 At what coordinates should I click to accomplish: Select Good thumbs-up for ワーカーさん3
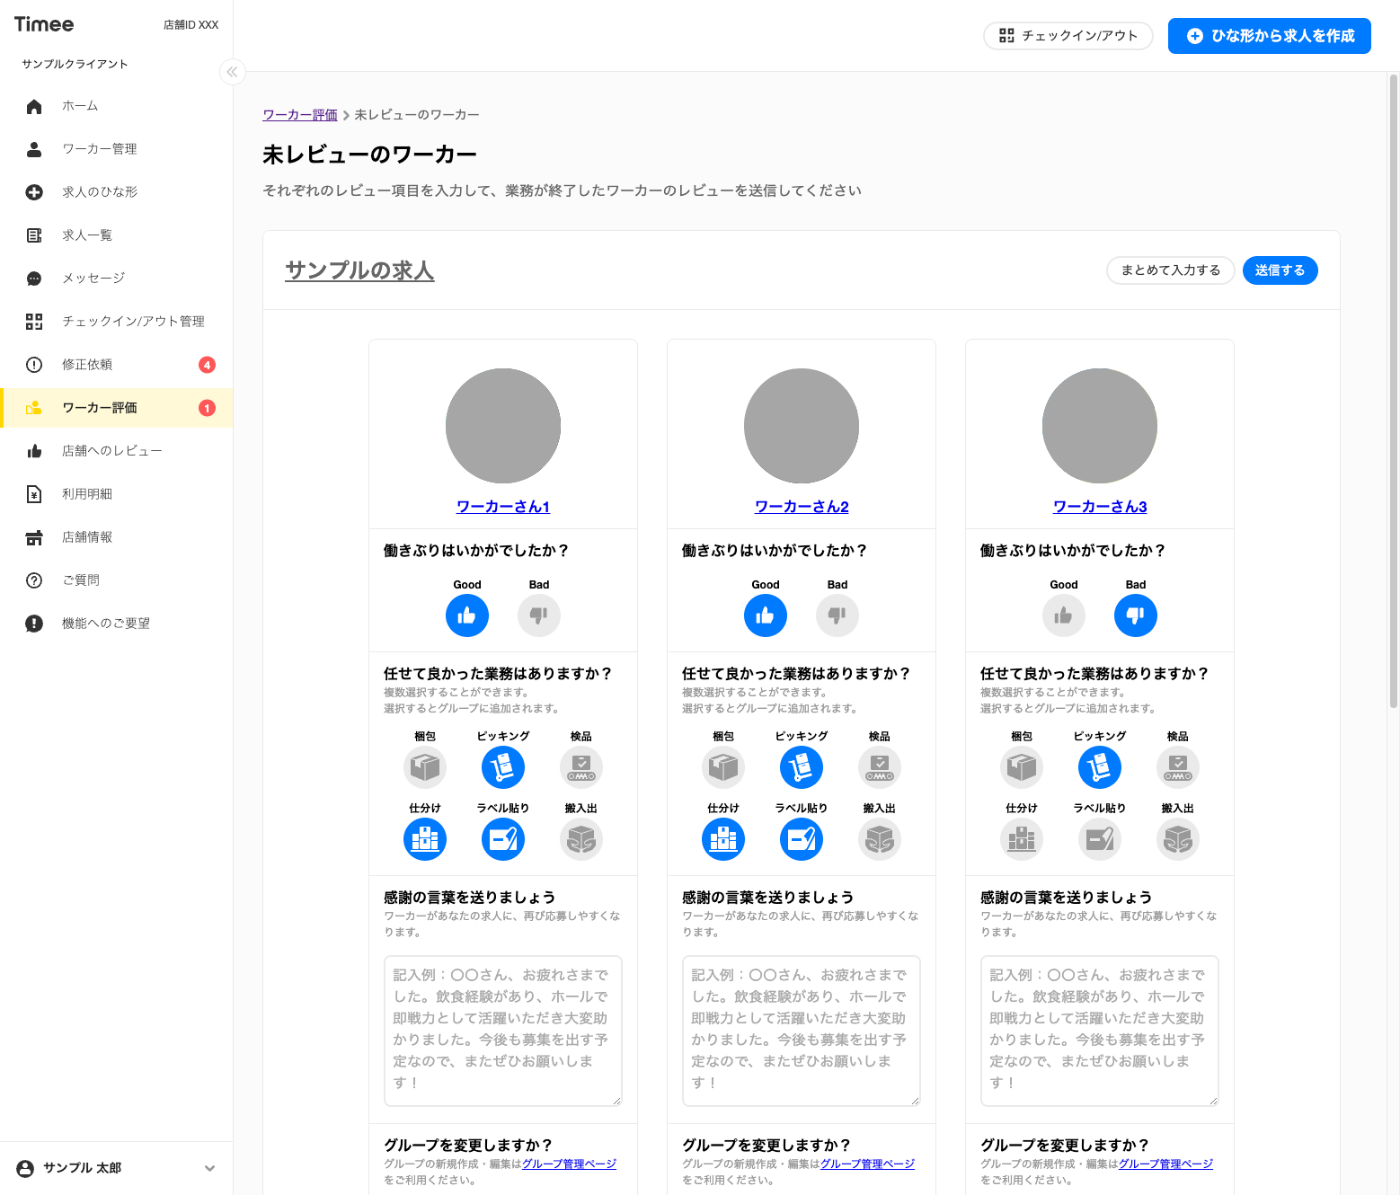(x=1064, y=615)
